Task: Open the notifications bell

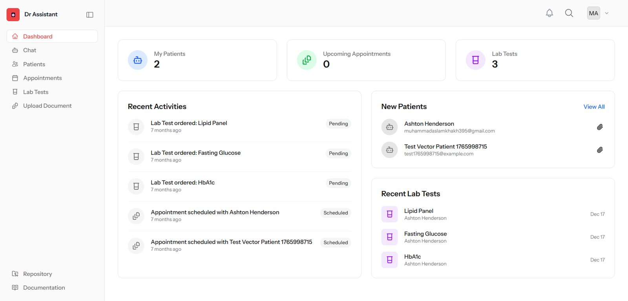Action: pyautogui.click(x=549, y=13)
